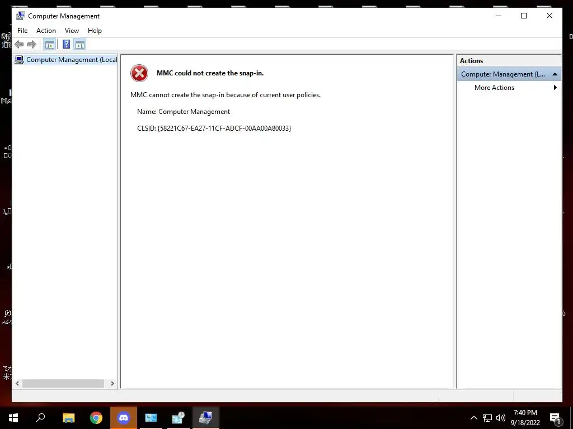573x429 pixels.
Task: Open the Action menu
Action: coord(46,31)
